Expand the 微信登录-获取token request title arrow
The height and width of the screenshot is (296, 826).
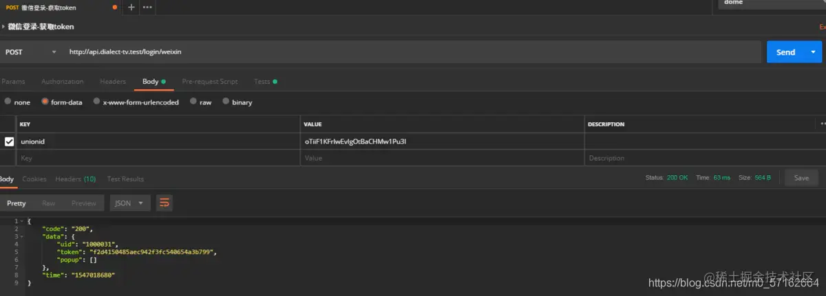point(3,27)
